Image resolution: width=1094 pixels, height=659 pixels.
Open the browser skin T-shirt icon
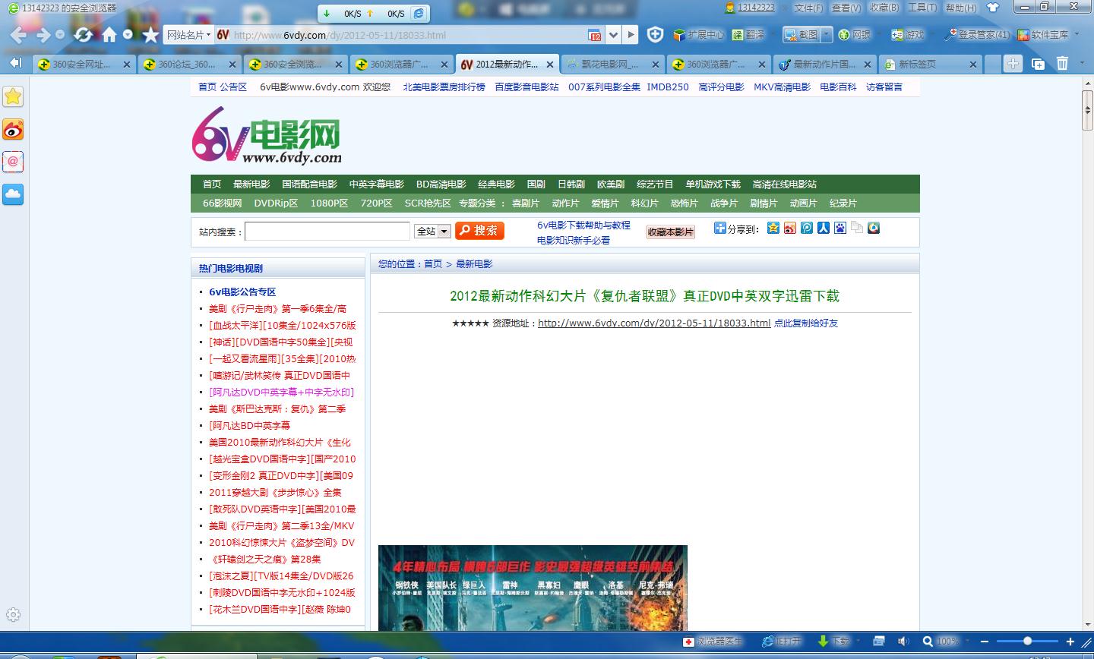tap(992, 8)
